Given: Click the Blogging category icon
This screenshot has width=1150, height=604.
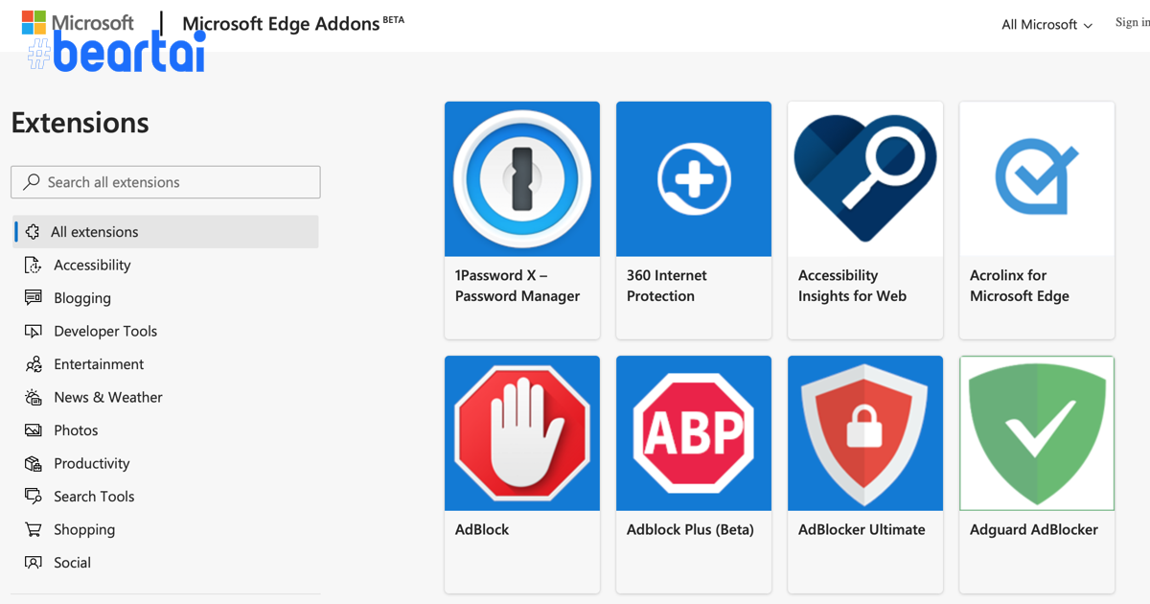Looking at the screenshot, I should click(34, 297).
